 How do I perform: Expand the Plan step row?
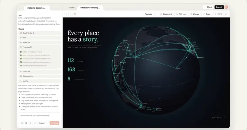[x=40, y=38]
